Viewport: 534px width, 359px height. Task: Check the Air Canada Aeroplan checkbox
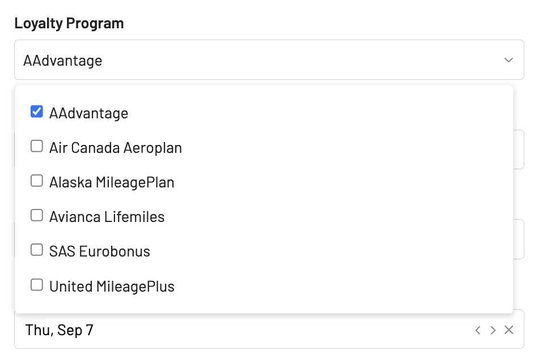coord(37,146)
